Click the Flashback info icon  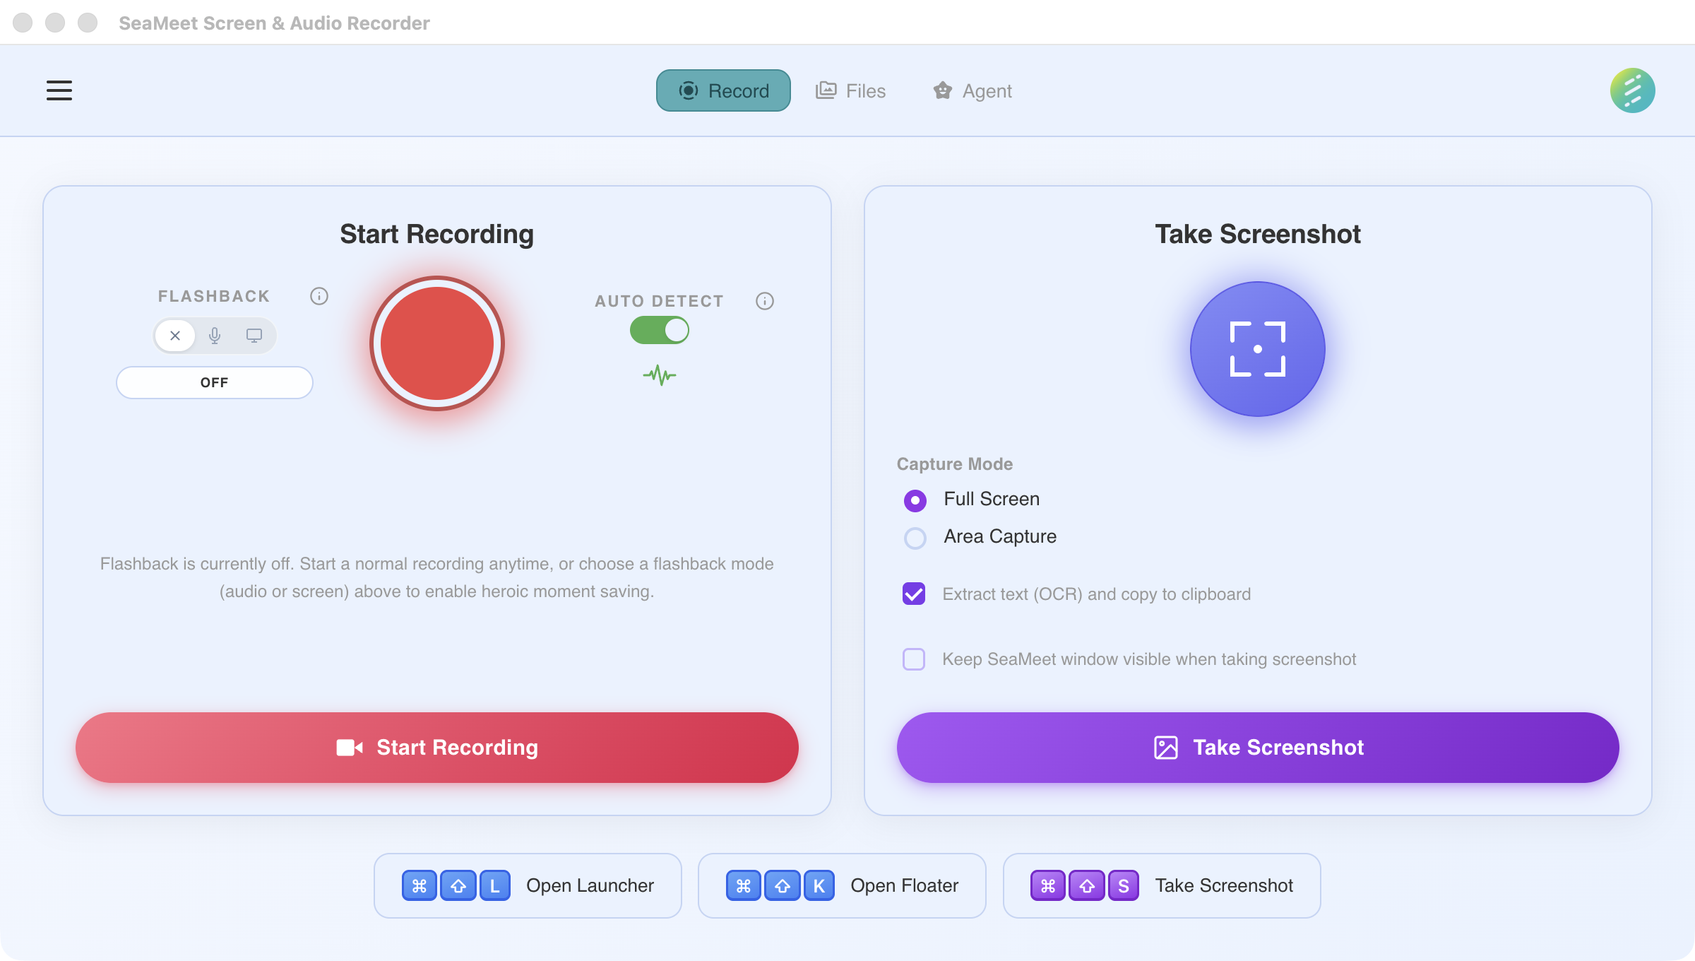pos(319,296)
